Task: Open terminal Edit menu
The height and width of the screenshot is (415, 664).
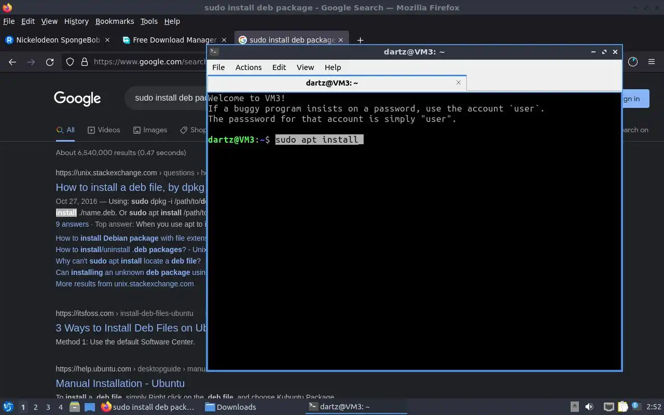Action: pyautogui.click(x=279, y=67)
